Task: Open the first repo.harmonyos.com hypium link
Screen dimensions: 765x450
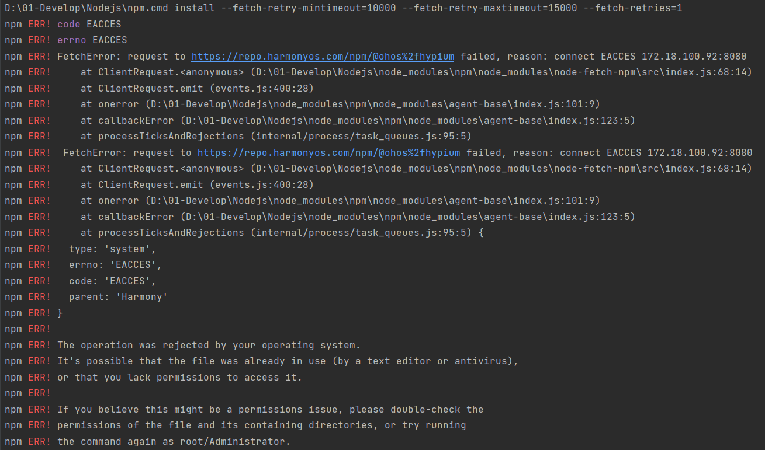Action: 323,57
